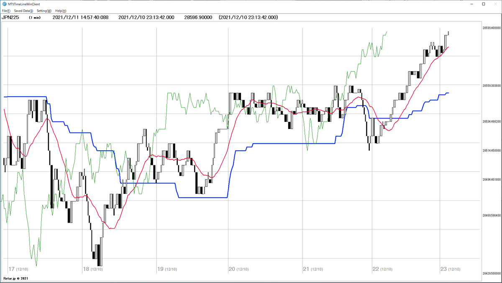Click the parenthesized time (2021/12/10 23:13:42.000)
The height and width of the screenshot is (283, 502).
[x=249, y=18]
